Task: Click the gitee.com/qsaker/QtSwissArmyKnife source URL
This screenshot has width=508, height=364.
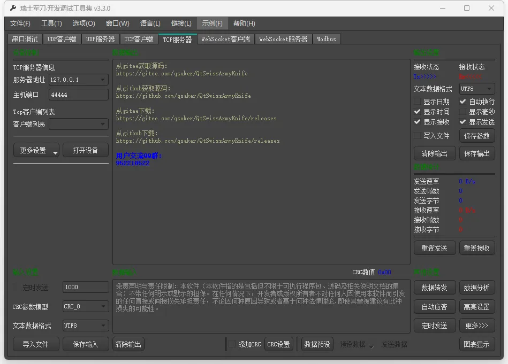Action: [182, 73]
